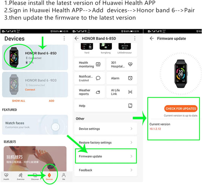
Task: Open Weather reports tile
Action: pos(89,92)
